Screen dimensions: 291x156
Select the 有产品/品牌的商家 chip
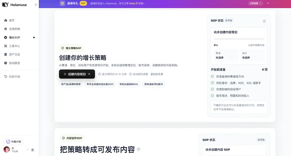click(x=71, y=84)
